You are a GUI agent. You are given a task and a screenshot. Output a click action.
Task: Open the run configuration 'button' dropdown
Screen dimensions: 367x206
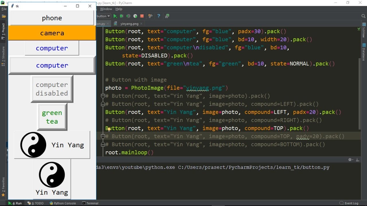(x=103, y=16)
